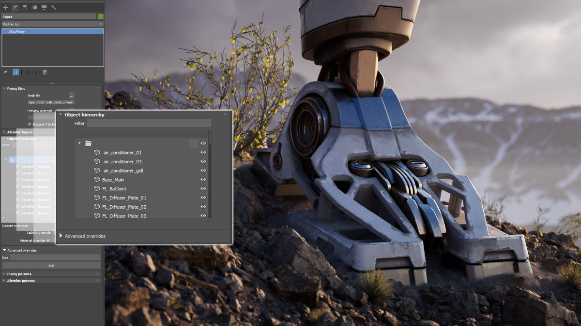Open the Motion panel sphere icon
The width and height of the screenshot is (581, 326).
coord(34,7)
